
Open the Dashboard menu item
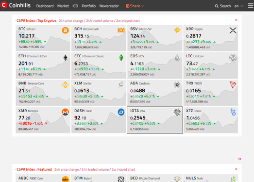tap(45, 6)
